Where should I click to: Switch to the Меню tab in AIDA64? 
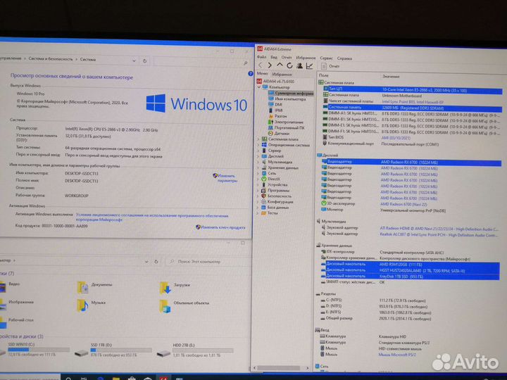(262, 74)
